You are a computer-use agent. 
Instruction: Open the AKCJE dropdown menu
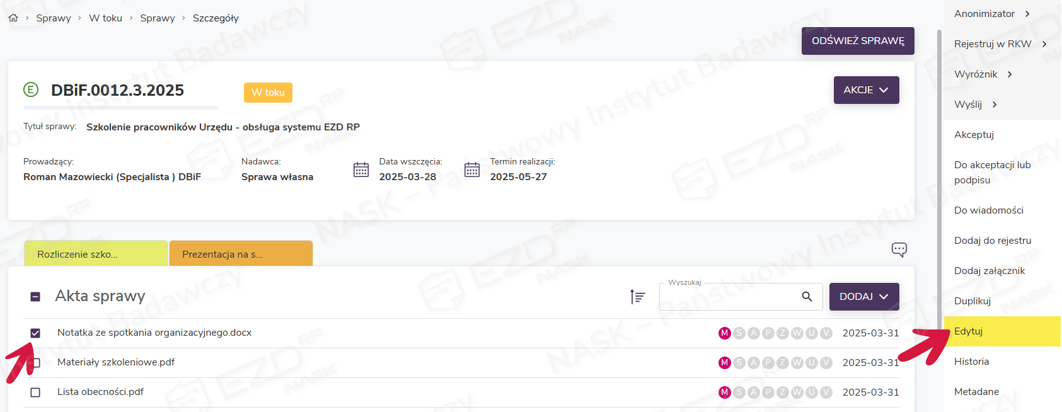click(x=866, y=90)
